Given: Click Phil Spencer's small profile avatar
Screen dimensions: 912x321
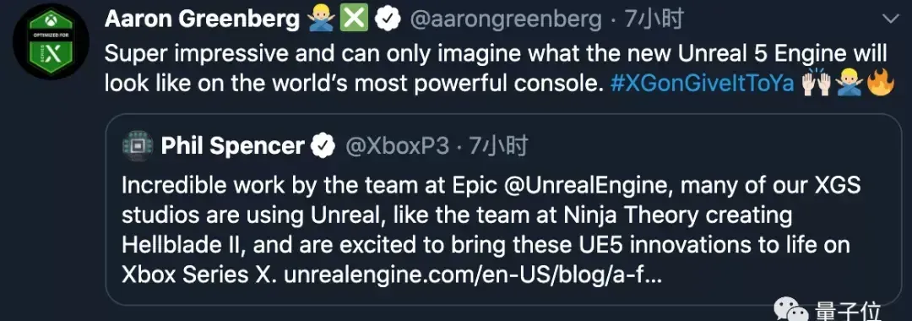Looking at the screenshot, I should coord(138,146).
